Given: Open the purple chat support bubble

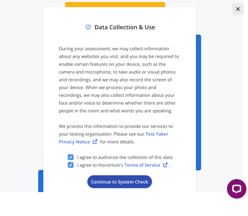Looking at the screenshot, I should 237,188.
